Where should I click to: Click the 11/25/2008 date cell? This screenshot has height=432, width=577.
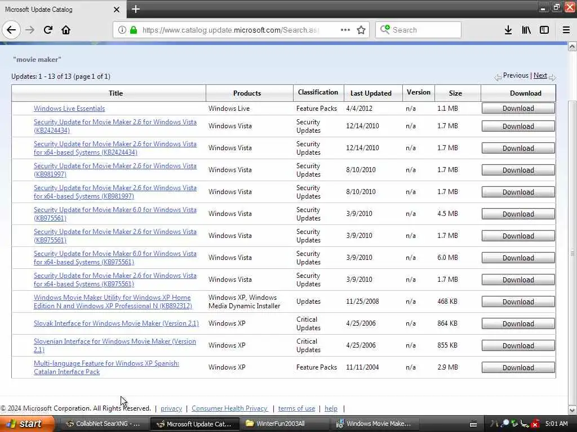[x=362, y=301]
